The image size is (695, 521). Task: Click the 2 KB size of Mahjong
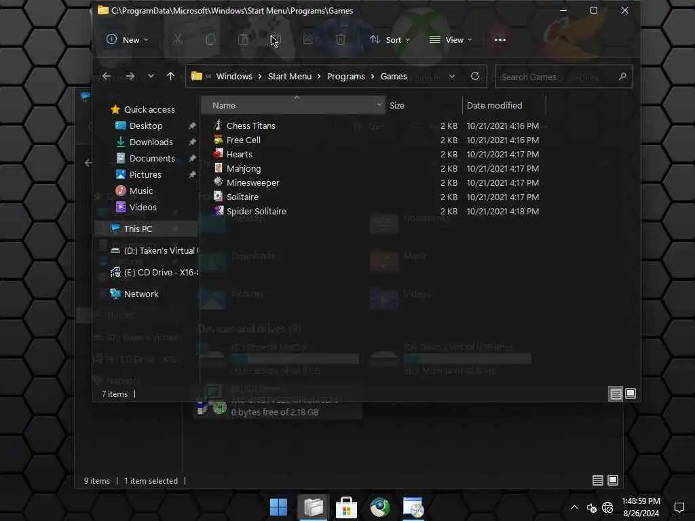tap(449, 168)
